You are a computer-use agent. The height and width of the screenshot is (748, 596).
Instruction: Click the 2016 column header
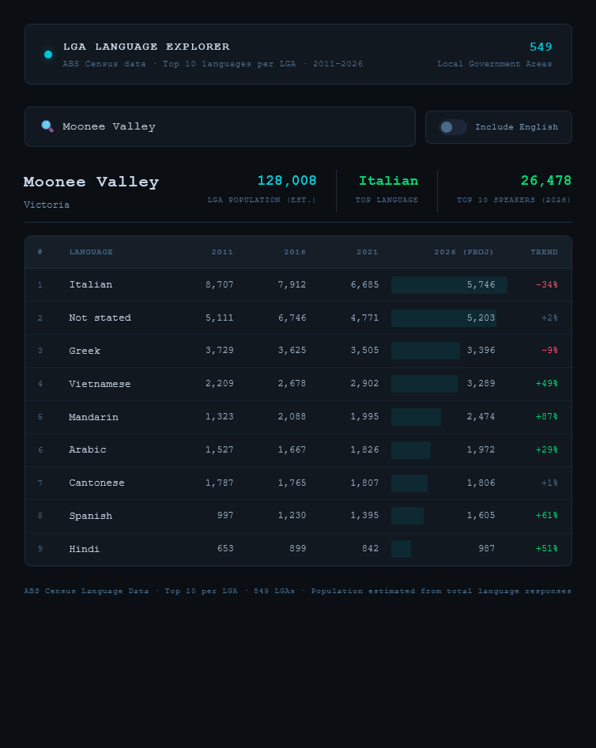[x=295, y=252]
